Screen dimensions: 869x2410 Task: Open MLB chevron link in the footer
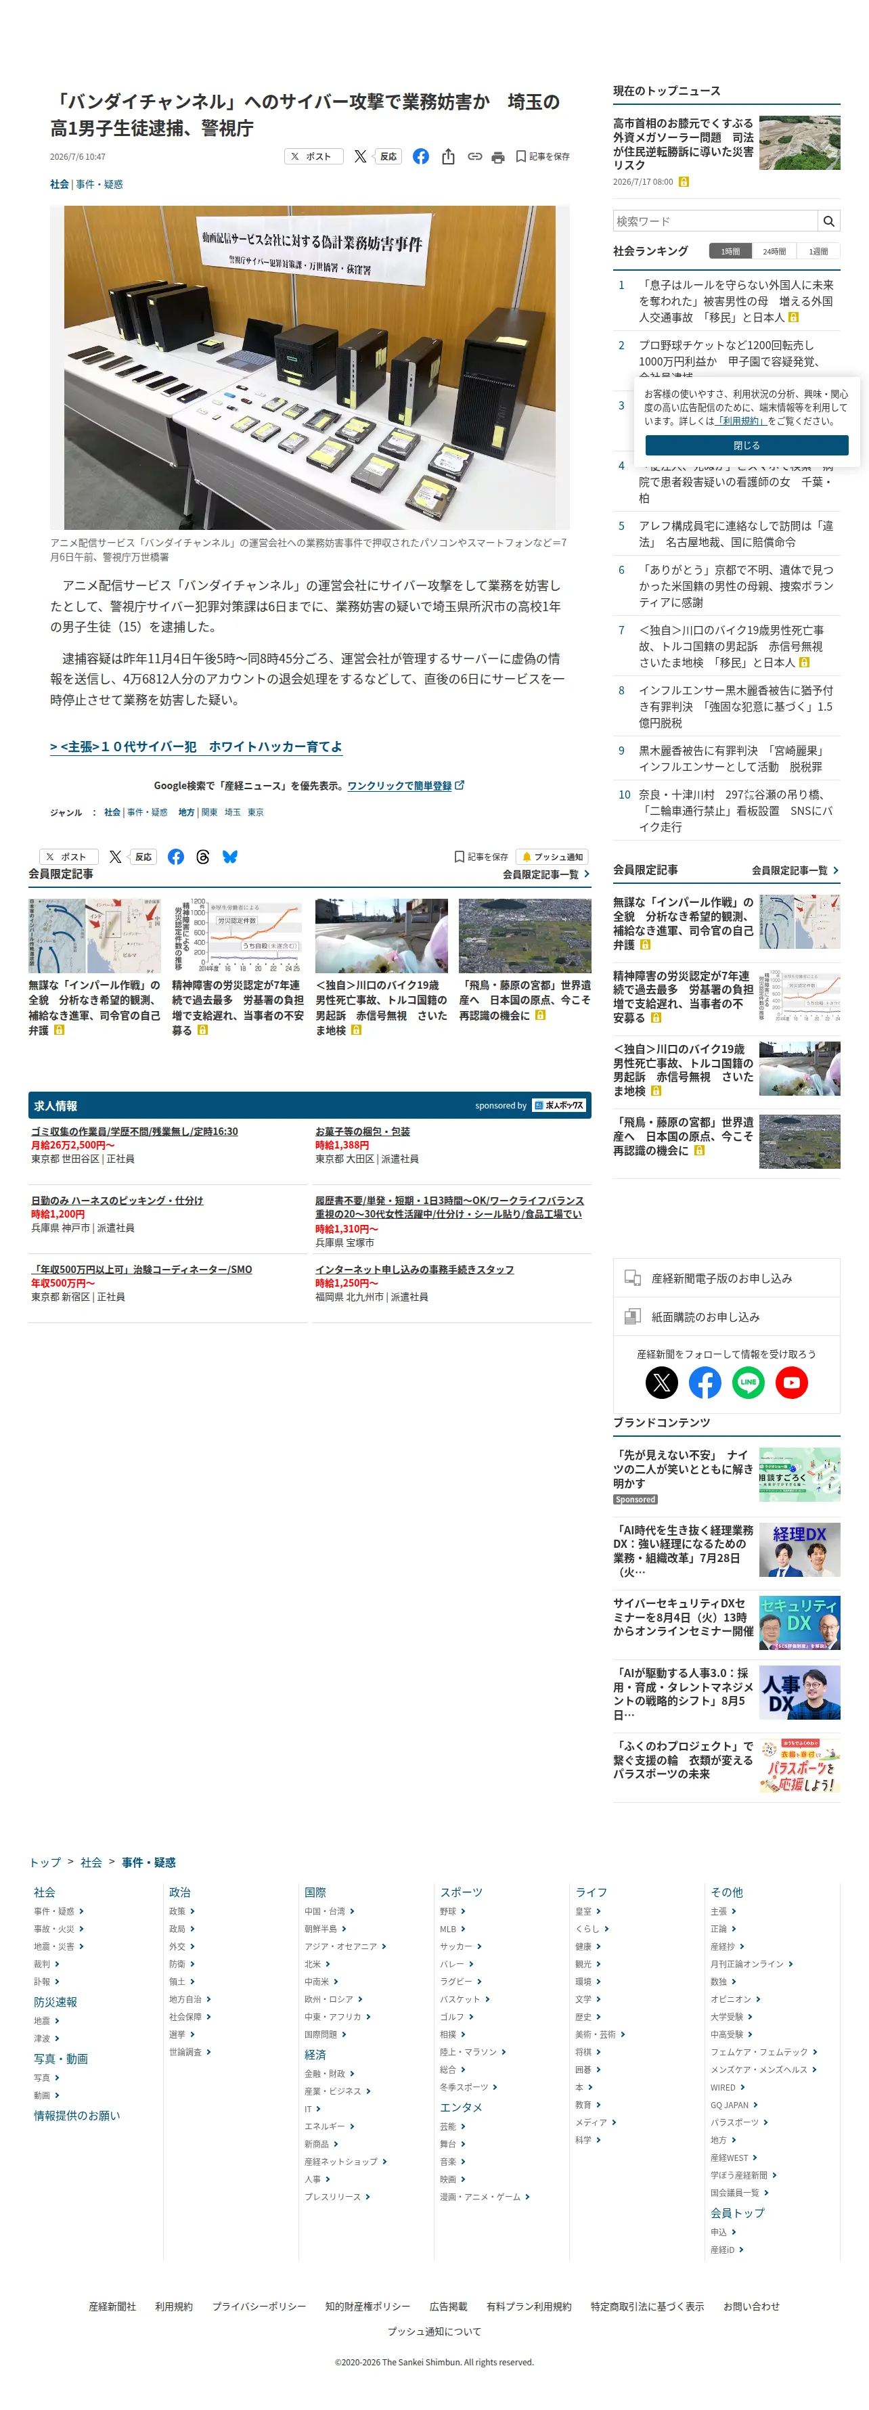coord(452,1928)
